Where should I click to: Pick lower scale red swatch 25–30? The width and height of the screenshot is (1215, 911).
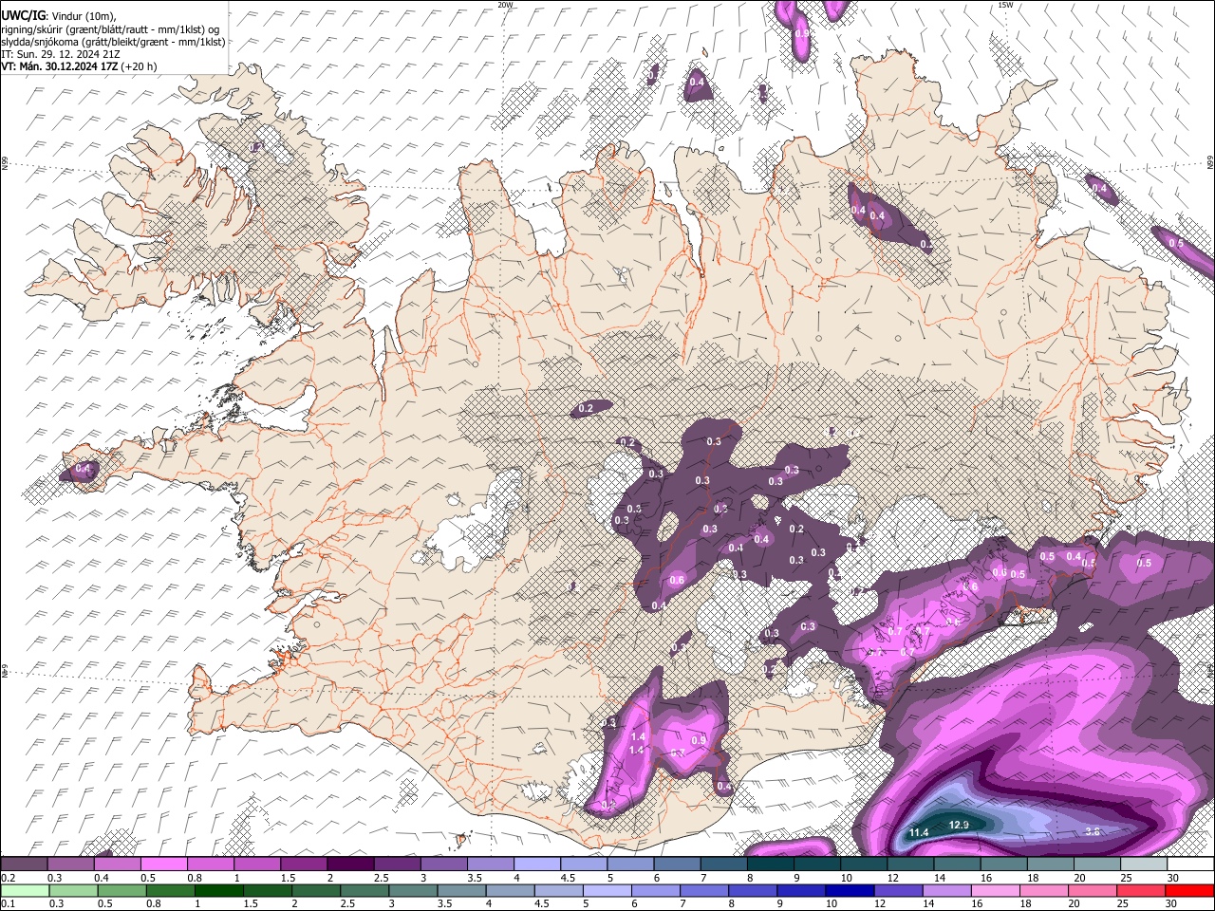(x=1143, y=890)
